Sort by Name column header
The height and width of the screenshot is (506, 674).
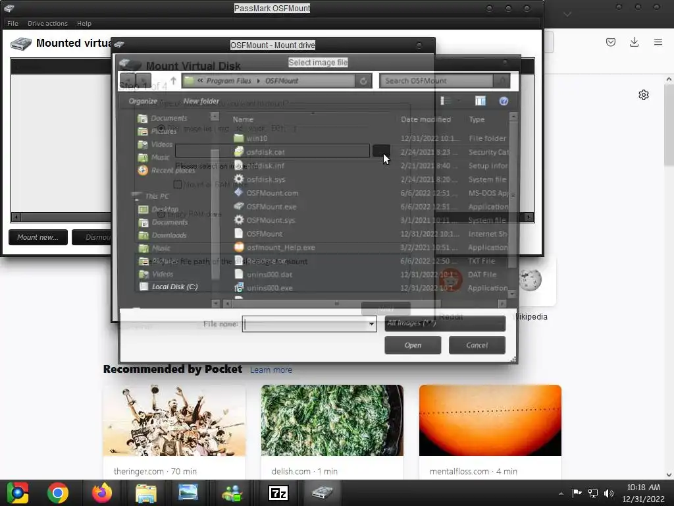pos(243,119)
